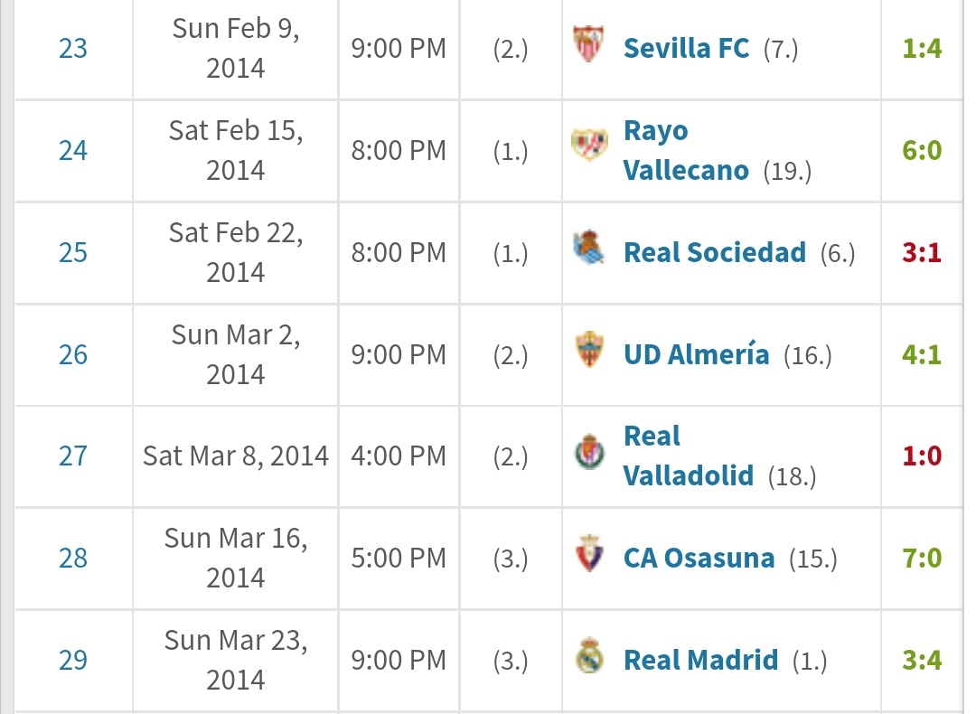View the 3:4 result against Real Madrid
The height and width of the screenshot is (714, 976).
pos(922,660)
